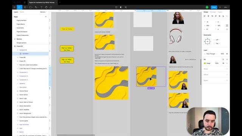242x136 pixels.
Task: Click the Mask contrast half-circle icon
Action: click(x=121, y=7)
